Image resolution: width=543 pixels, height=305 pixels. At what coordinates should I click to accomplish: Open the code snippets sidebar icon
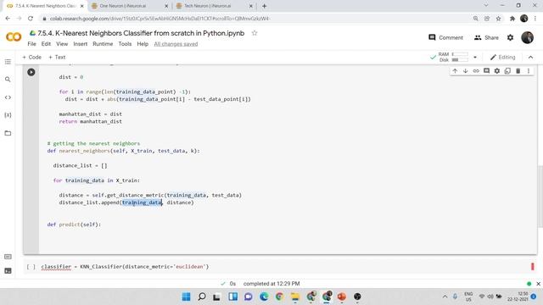[8, 97]
